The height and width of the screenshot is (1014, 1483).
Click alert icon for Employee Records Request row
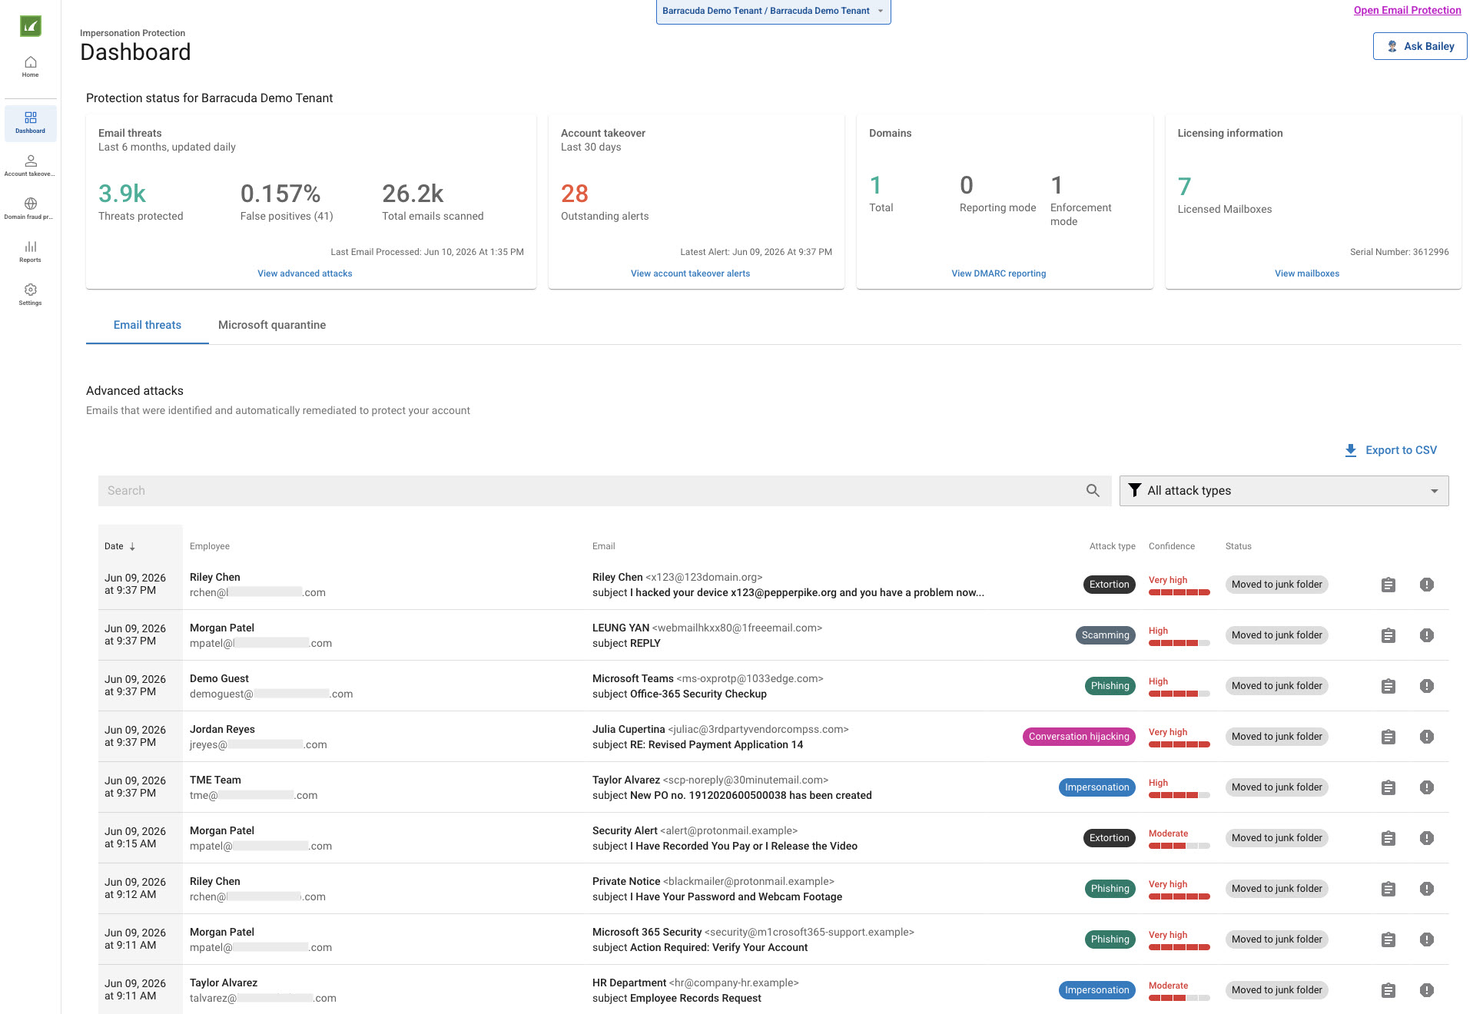tap(1427, 990)
